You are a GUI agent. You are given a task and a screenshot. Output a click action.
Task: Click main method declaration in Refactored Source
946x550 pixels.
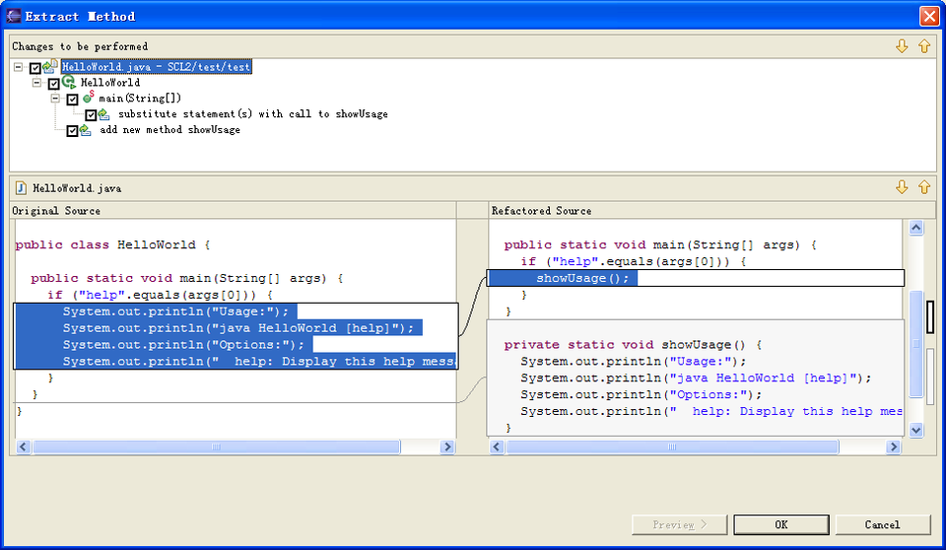coord(660,245)
